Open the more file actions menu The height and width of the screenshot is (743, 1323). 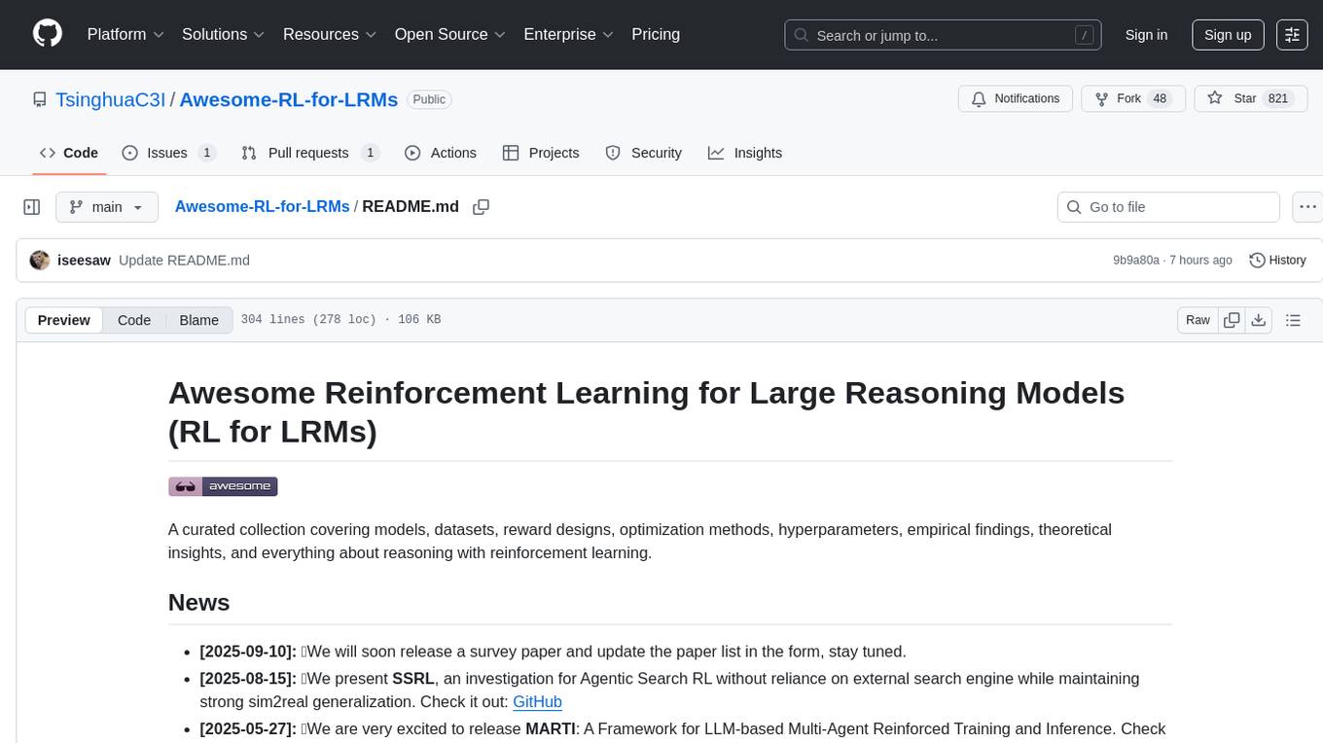point(1307,207)
